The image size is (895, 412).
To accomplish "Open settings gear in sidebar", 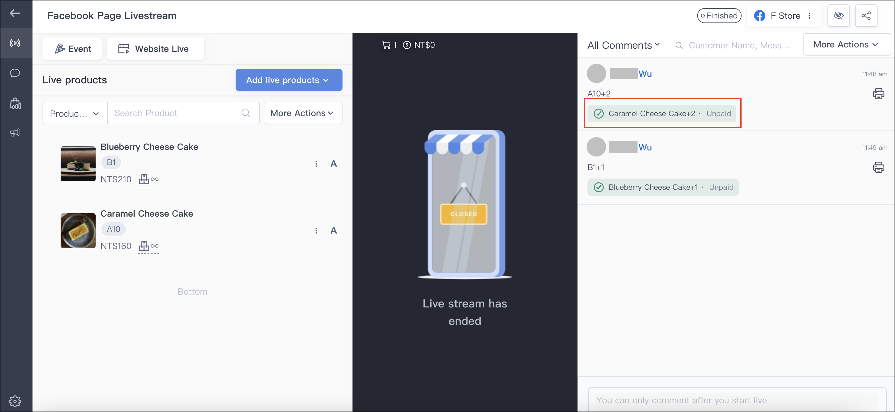I will coord(15,401).
